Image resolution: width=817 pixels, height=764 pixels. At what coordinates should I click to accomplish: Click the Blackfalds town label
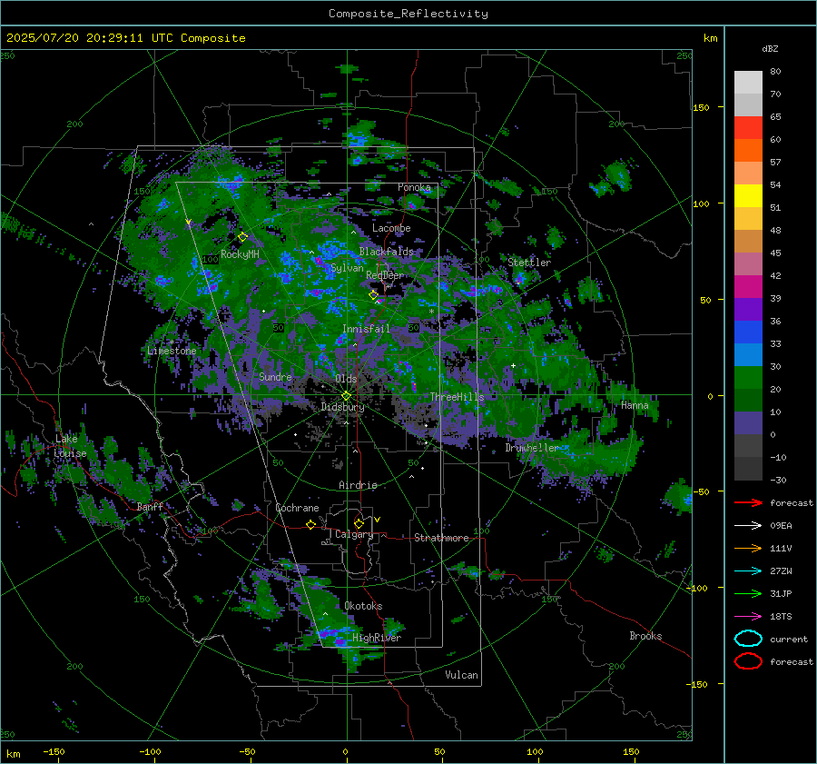click(x=386, y=252)
